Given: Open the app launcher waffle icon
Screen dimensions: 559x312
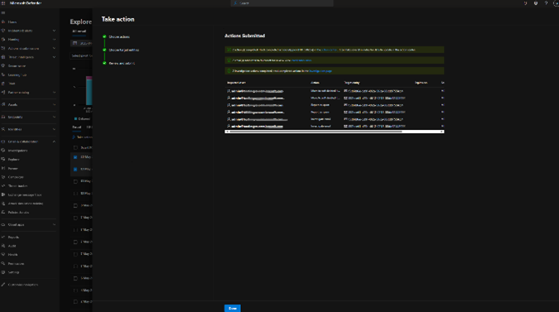Looking at the screenshot, I should point(3,3).
